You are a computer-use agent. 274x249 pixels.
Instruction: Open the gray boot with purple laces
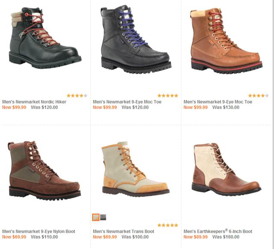point(136,39)
